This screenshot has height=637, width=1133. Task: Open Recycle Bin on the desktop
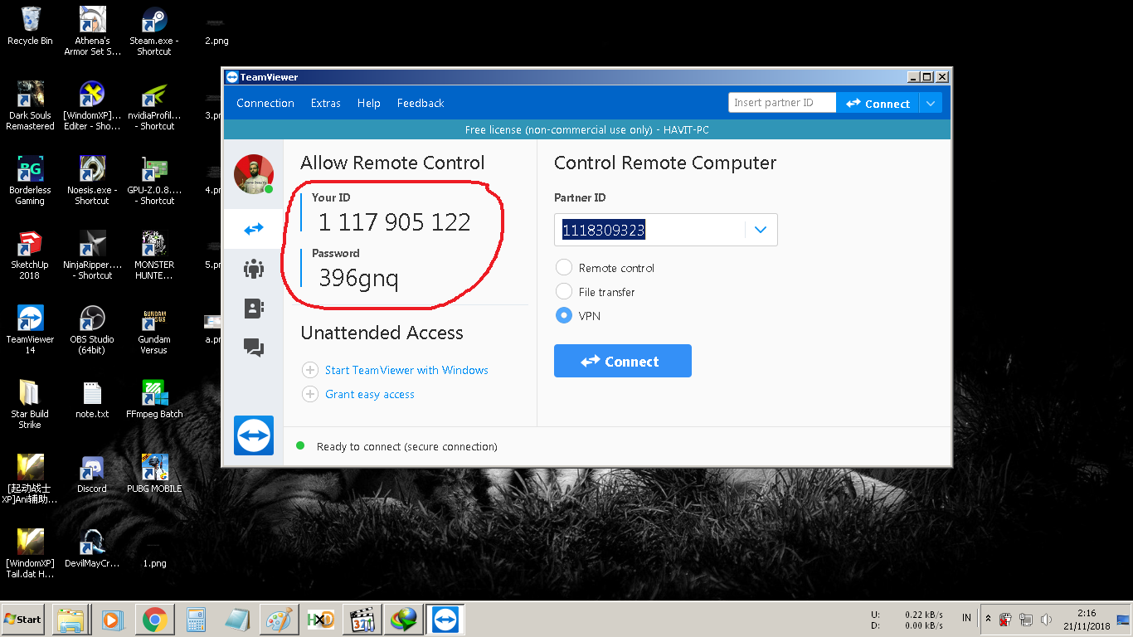pos(30,27)
